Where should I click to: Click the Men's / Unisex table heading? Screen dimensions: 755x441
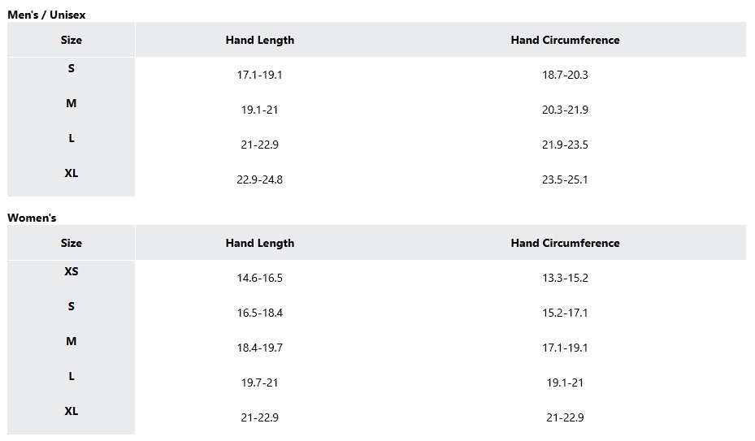(46, 15)
